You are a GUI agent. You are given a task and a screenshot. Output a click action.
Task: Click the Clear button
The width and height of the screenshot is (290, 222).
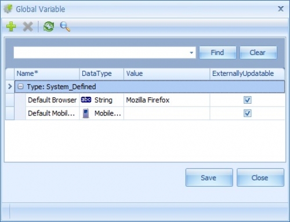258,53
